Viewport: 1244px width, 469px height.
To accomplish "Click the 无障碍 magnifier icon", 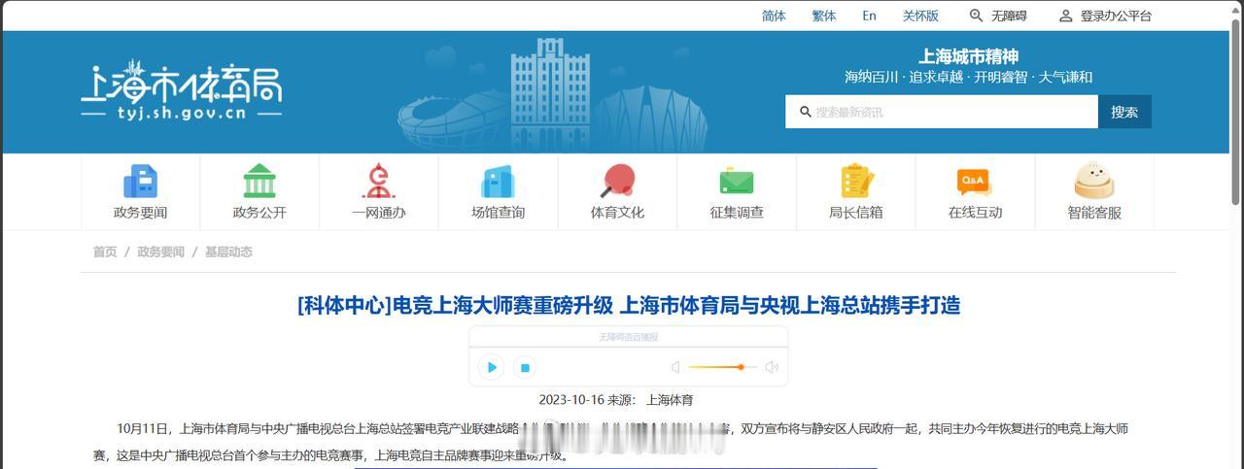I will pyautogui.click(x=976, y=16).
